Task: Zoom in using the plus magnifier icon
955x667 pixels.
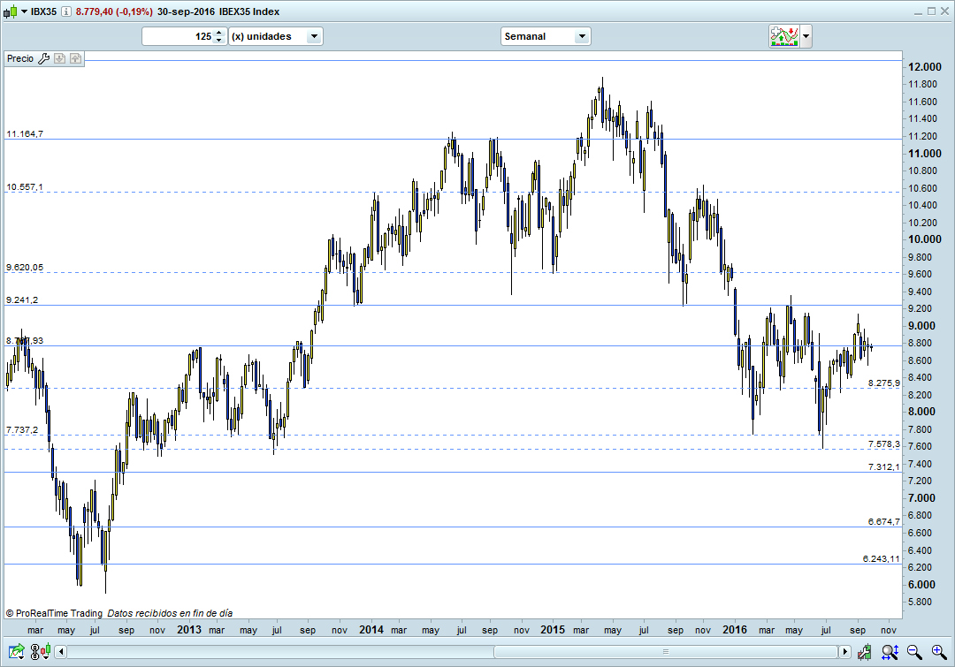Action: [939, 652]
